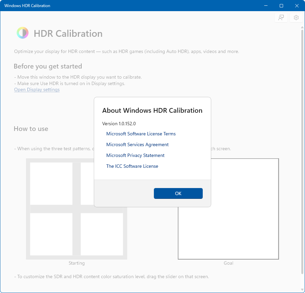Open The ICC Software License
The width and height of the screenshot is (305, 293).
(132, 166)
